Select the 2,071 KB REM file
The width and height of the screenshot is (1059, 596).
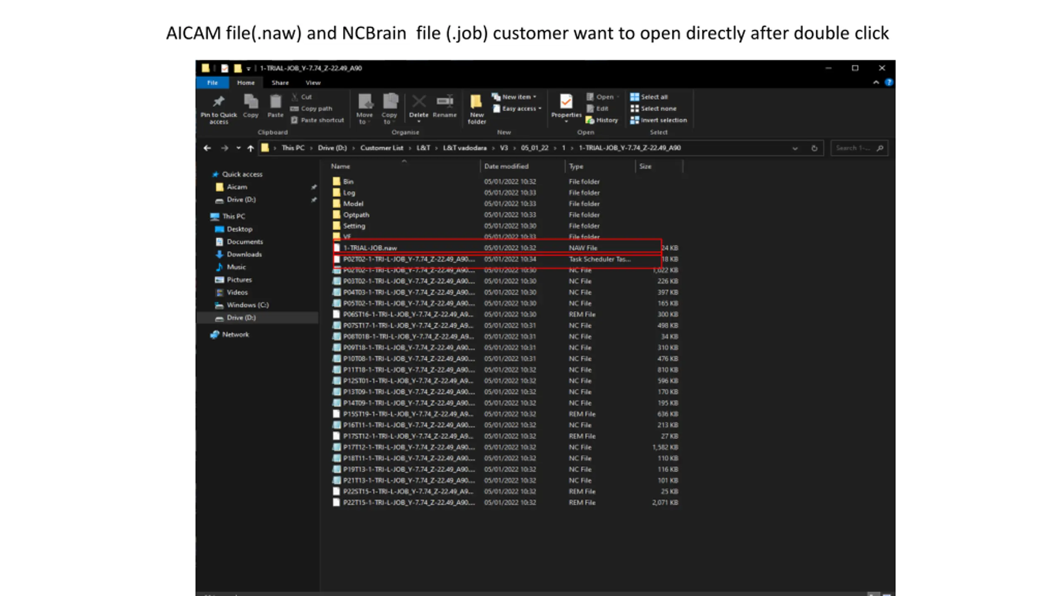(x=505, y=502)
